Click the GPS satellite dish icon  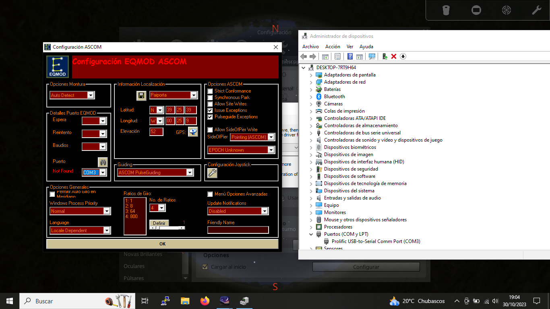point(193,132)
